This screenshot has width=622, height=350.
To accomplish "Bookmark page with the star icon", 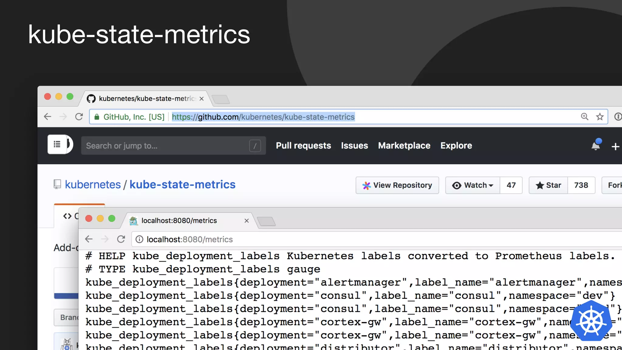I will coord(600,117).
